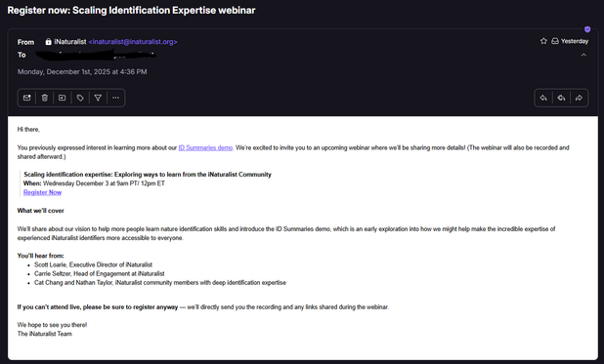Star the iNaturalist message
Image resolution: width=604 pixels, height=364 pixels.
[x=543, y=41]
